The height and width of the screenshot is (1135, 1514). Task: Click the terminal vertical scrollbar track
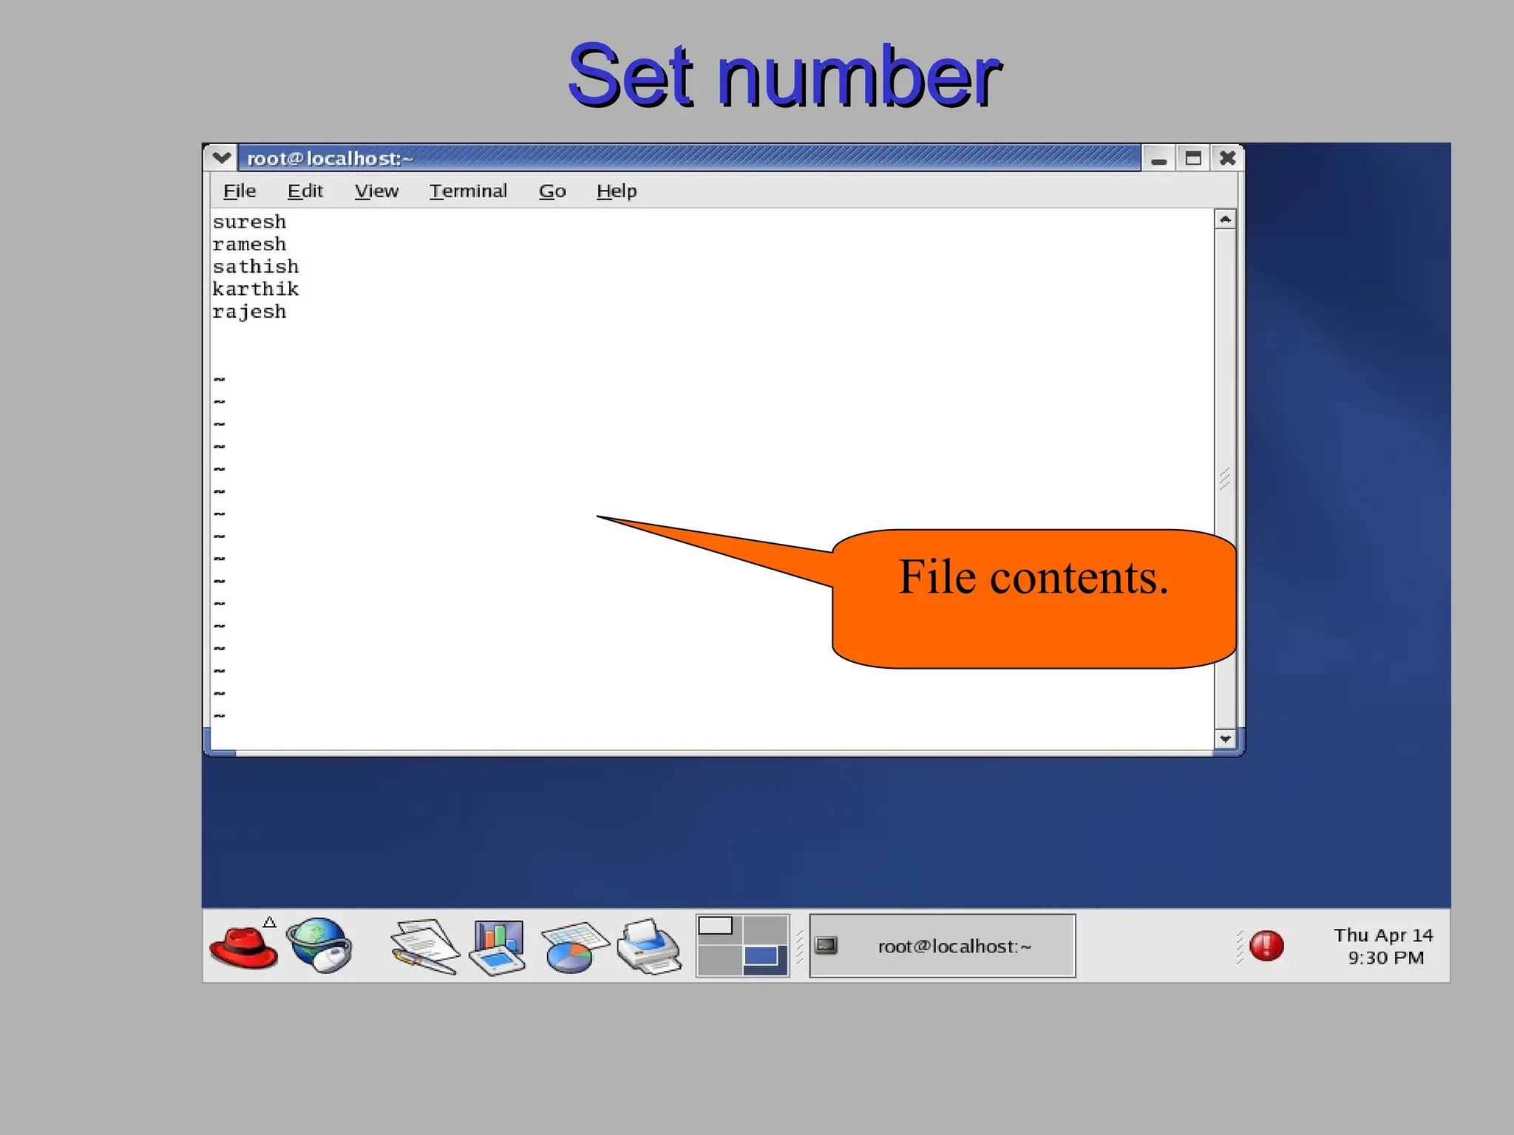coord(1225,479)
